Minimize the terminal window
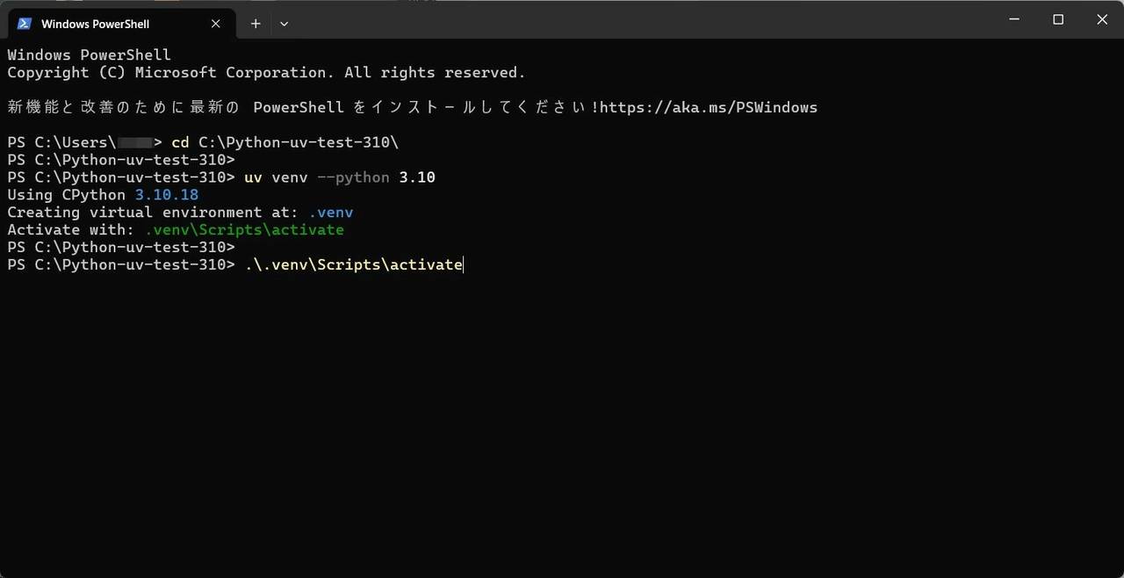Image resolution: width=1124 pixels, height=578 pixels. [x=1014, y=19]
